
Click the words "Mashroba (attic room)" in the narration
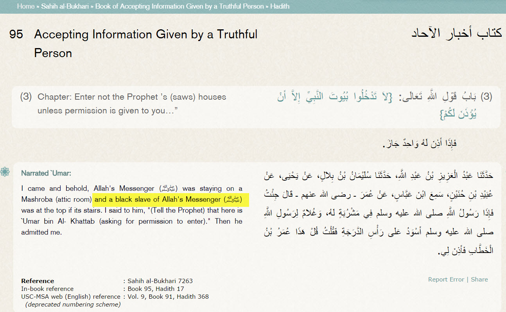click(x=56, y=200)
